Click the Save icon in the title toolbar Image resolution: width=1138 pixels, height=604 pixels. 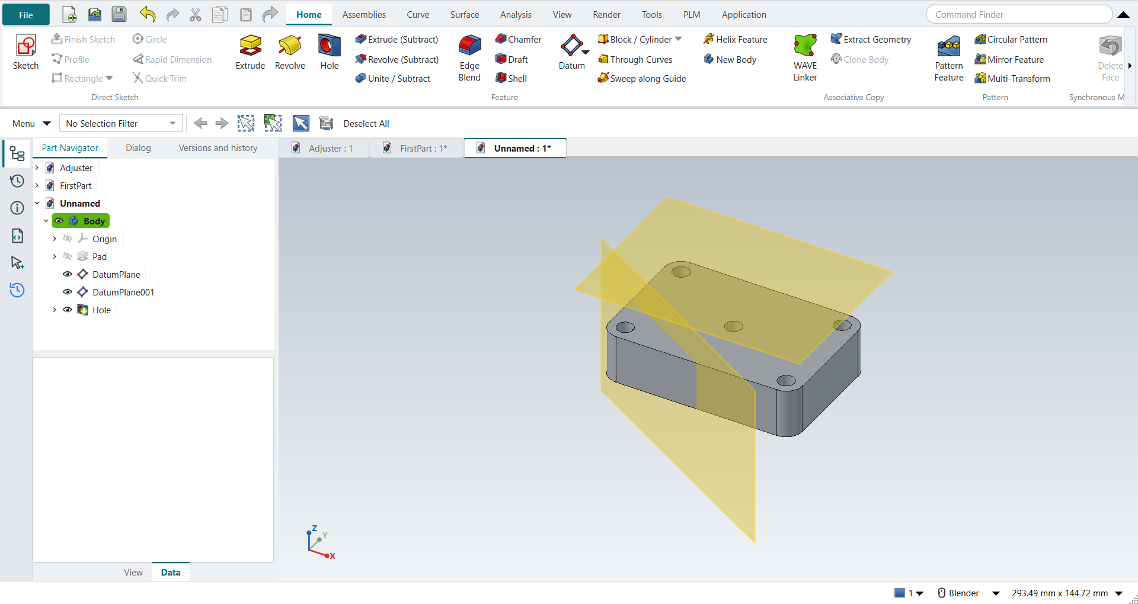(119, 15)
